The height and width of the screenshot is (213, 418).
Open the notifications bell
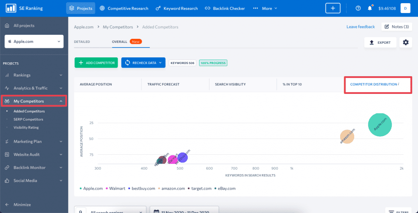coord(370,8)
